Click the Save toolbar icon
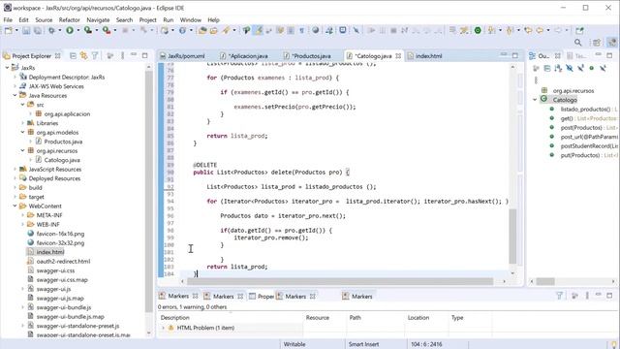Viewport: 620px width, 349px height. point(26,30)
